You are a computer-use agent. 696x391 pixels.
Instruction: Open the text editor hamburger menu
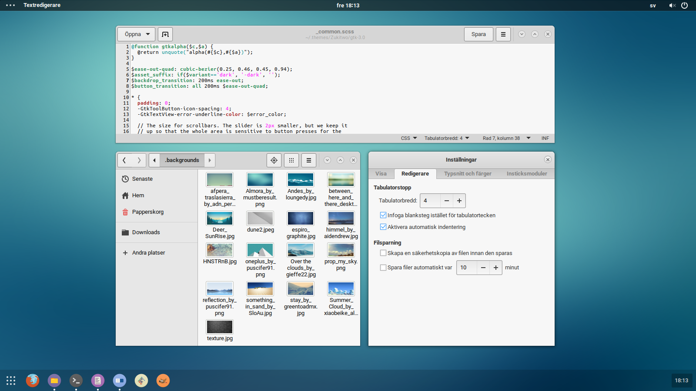(503, 34)
